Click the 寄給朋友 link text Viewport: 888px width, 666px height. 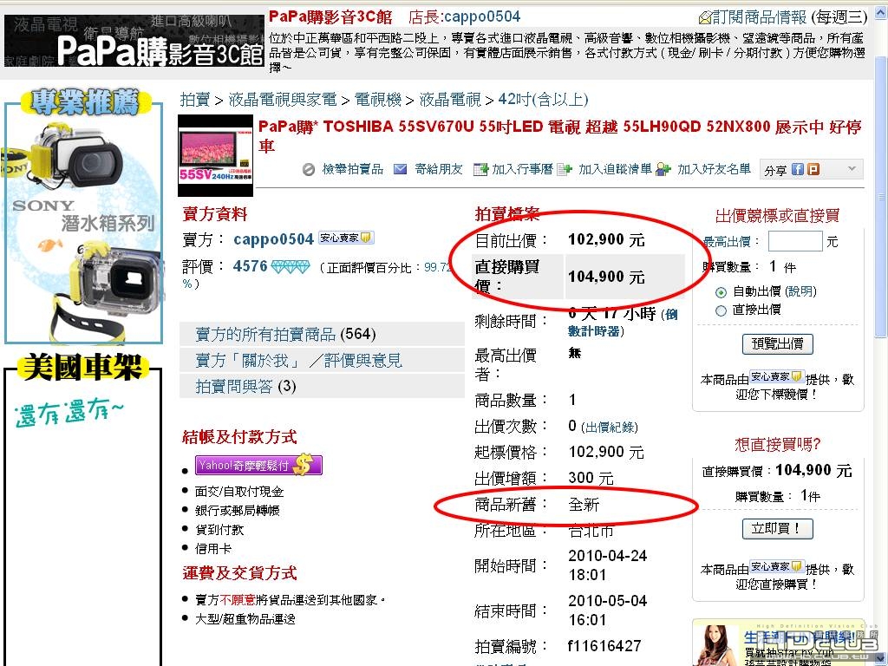[438, 169]
